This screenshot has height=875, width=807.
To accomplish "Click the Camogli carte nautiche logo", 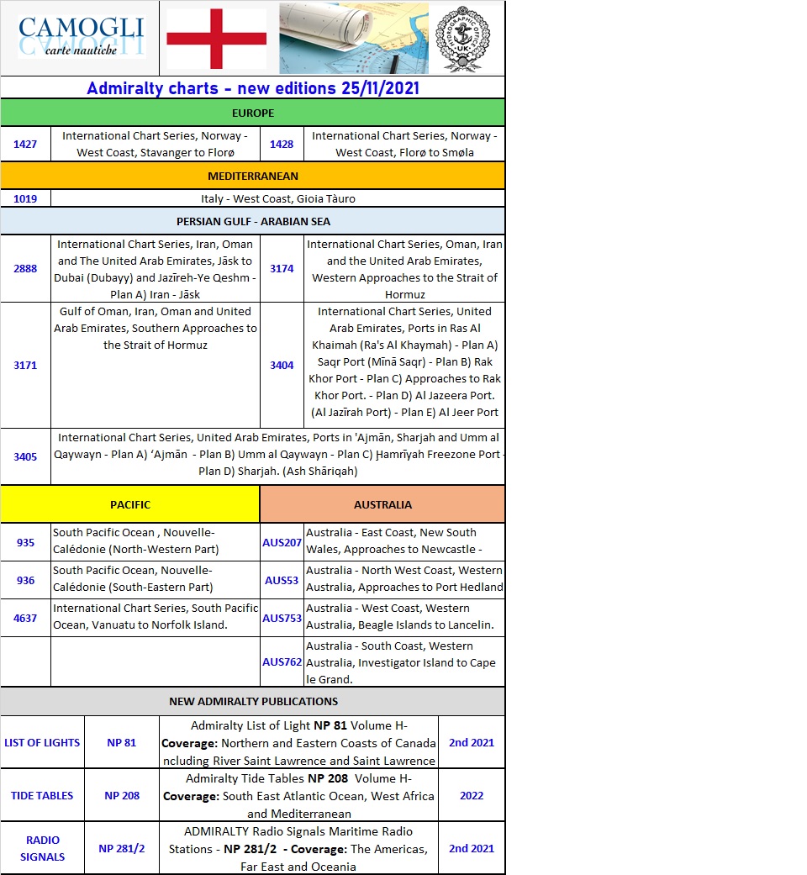I will click(x=82, y=37).
